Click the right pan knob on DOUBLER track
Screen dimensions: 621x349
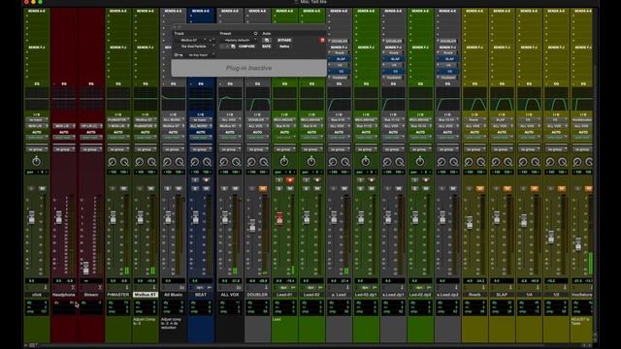[264, 162]
